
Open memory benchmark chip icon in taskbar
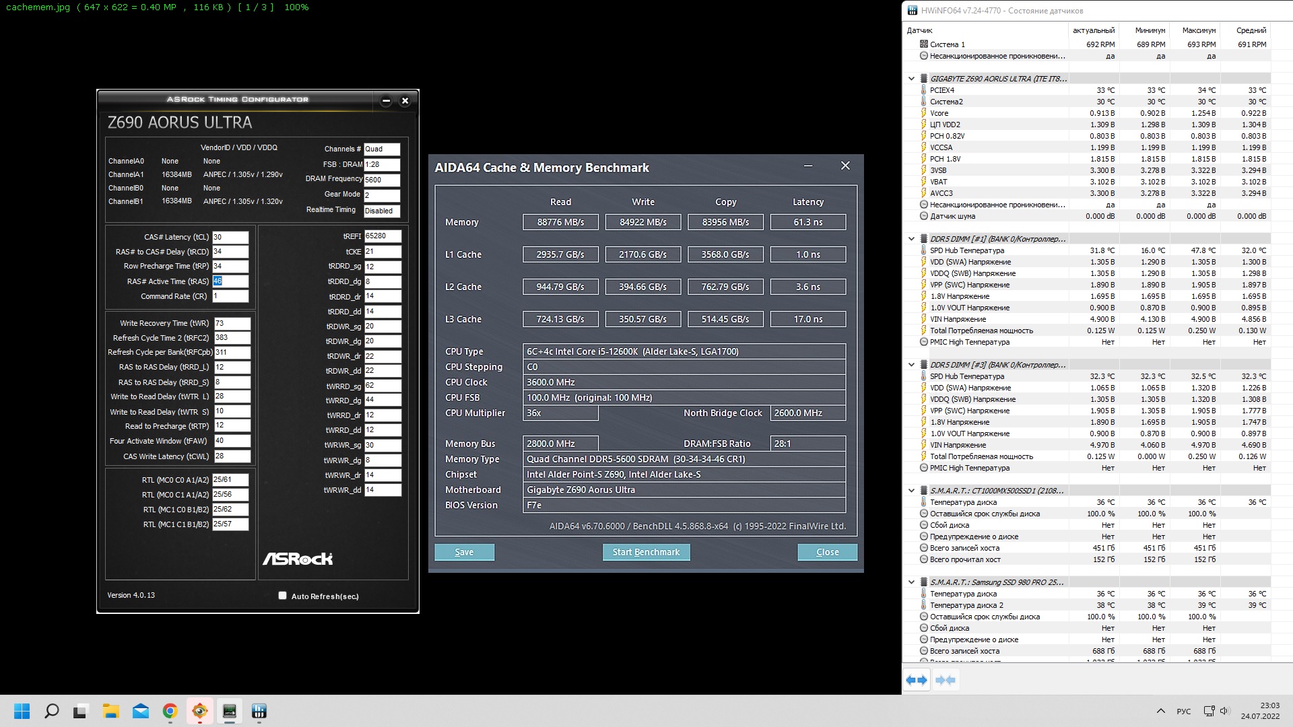coord(230,711)
